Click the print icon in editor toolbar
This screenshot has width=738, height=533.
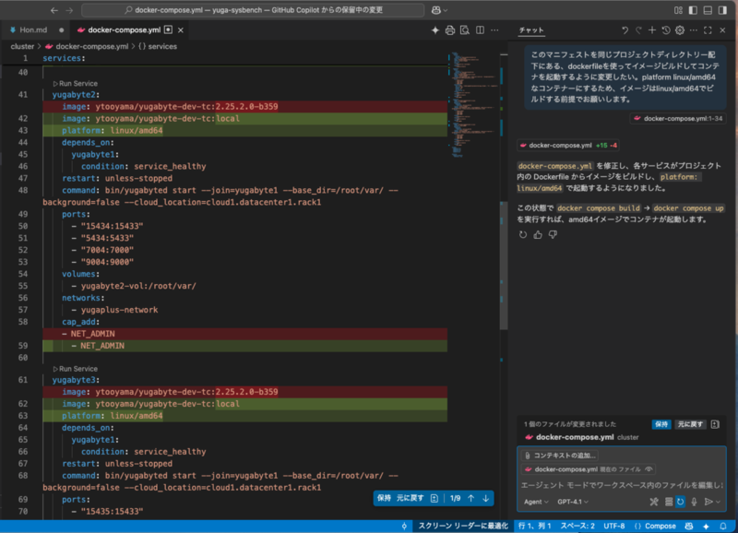[x=450, y=30]
